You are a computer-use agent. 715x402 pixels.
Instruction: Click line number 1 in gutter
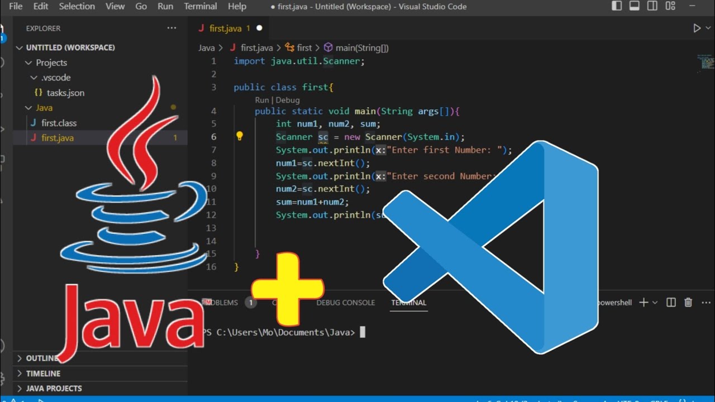[213, 61]
